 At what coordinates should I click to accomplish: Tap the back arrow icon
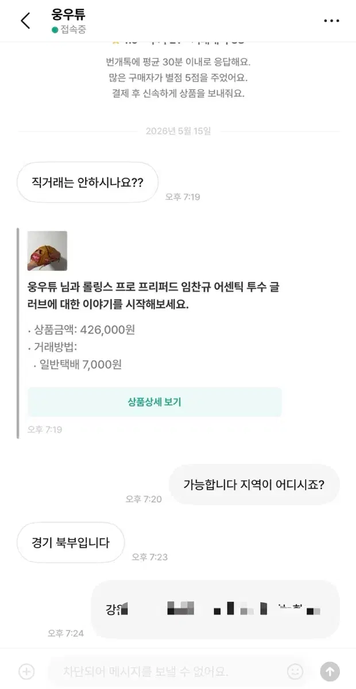pos(25,21)
